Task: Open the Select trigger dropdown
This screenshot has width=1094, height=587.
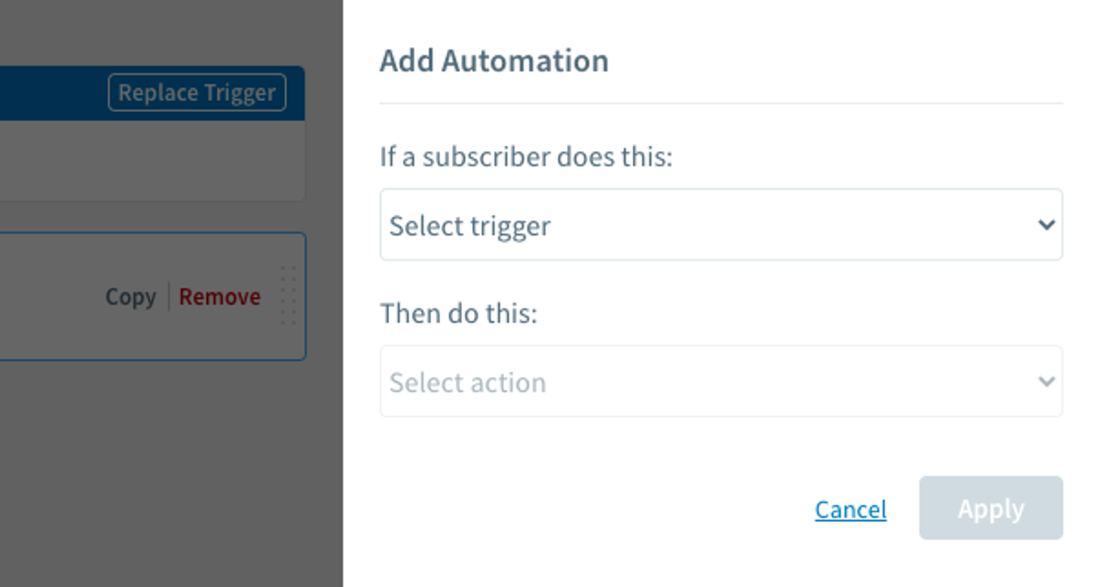Action: (x=721, y=225)
